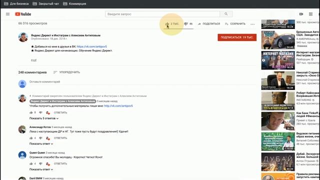Open Николай Стариков 16:34 video thumbnail

click(x=278, y=80)
